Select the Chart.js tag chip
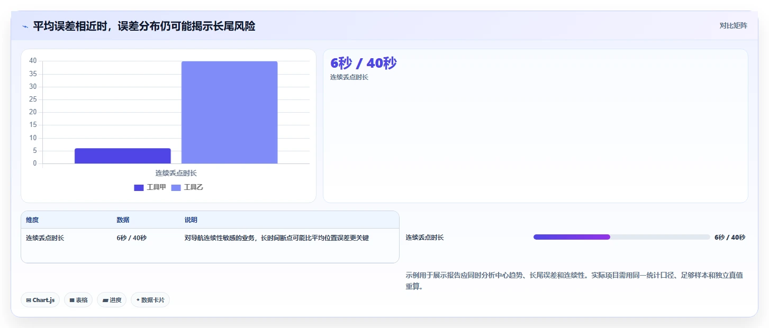769x328 pixels. (x=40, y=300)
